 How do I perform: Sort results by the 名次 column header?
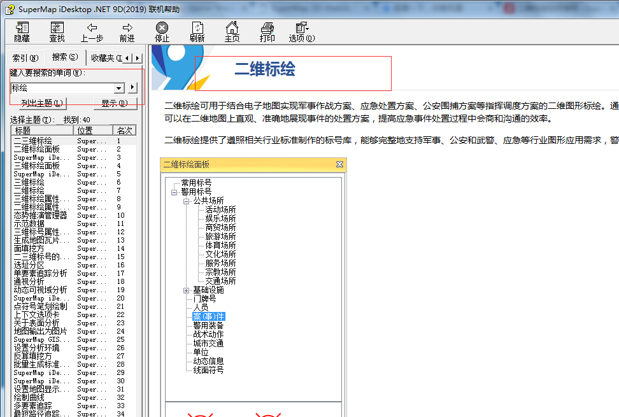124,130
